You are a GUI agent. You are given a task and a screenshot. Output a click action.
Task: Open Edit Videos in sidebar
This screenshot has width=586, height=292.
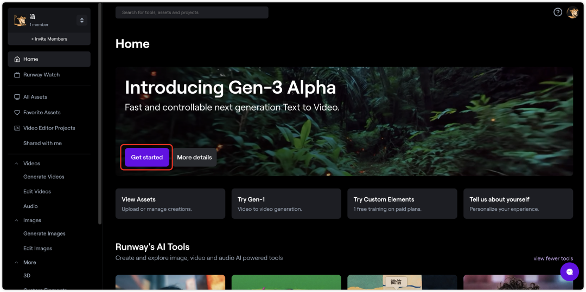[x=37, y=192]
